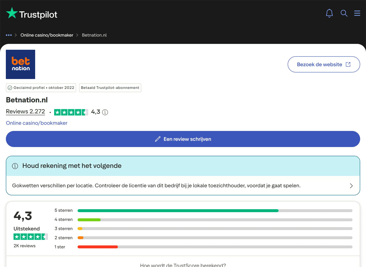
Task: Click the Houd rekening met het volgende heading
Action: click(x=72, y=166)
